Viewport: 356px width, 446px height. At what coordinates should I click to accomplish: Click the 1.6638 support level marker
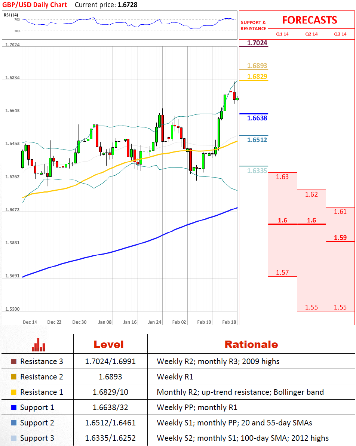257,118
